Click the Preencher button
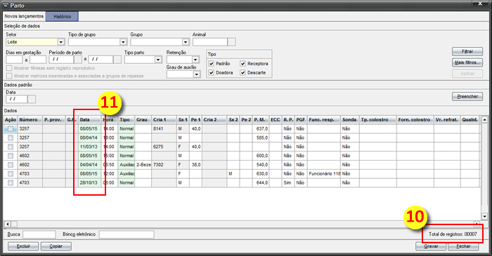Screen dimensions: 492x256 coord(467,96)
